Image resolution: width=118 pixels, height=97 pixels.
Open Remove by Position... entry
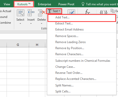click(x=82, y=48)
